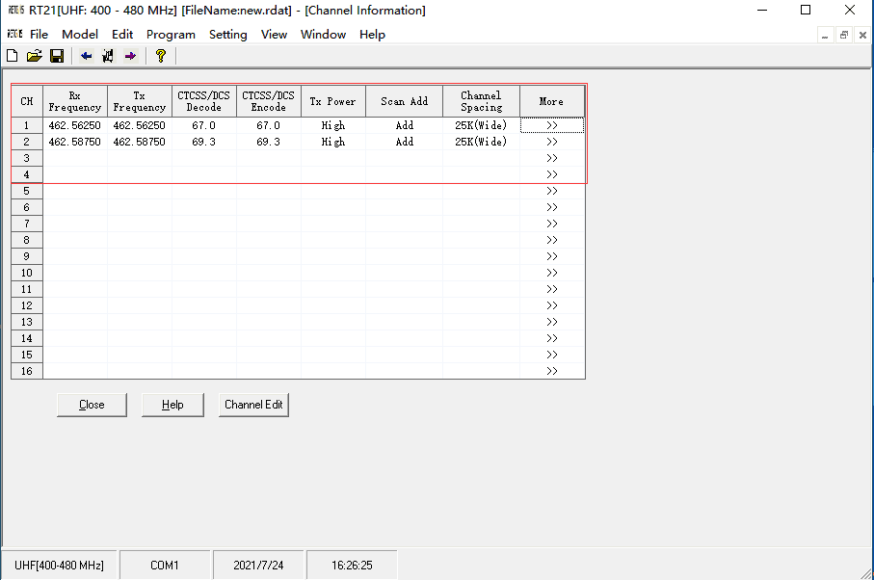
Task: Open the Setting menu
Action: 228,35
